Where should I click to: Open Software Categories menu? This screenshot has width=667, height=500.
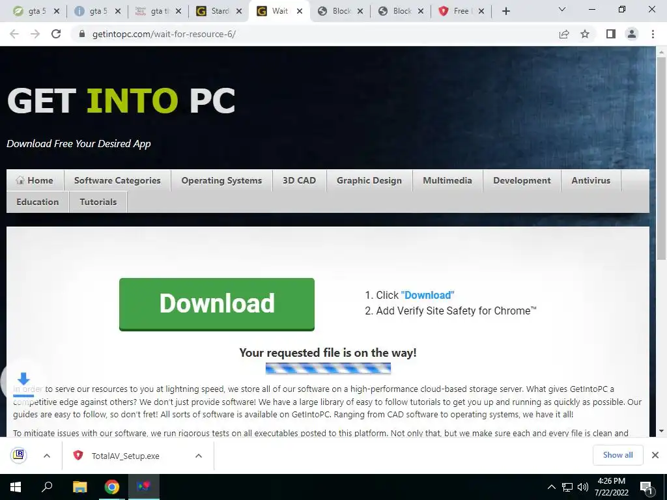[117, 180]
